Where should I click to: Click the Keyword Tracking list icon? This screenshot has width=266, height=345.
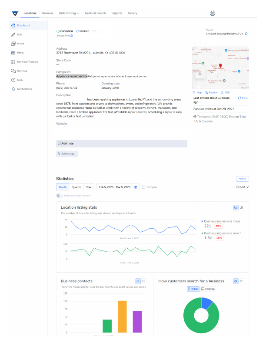click(x=13, y=62)
